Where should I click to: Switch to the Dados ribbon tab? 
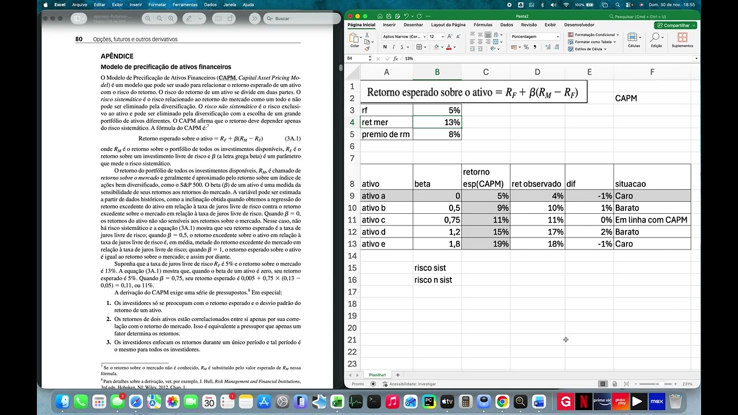click(x=507, y=25)
